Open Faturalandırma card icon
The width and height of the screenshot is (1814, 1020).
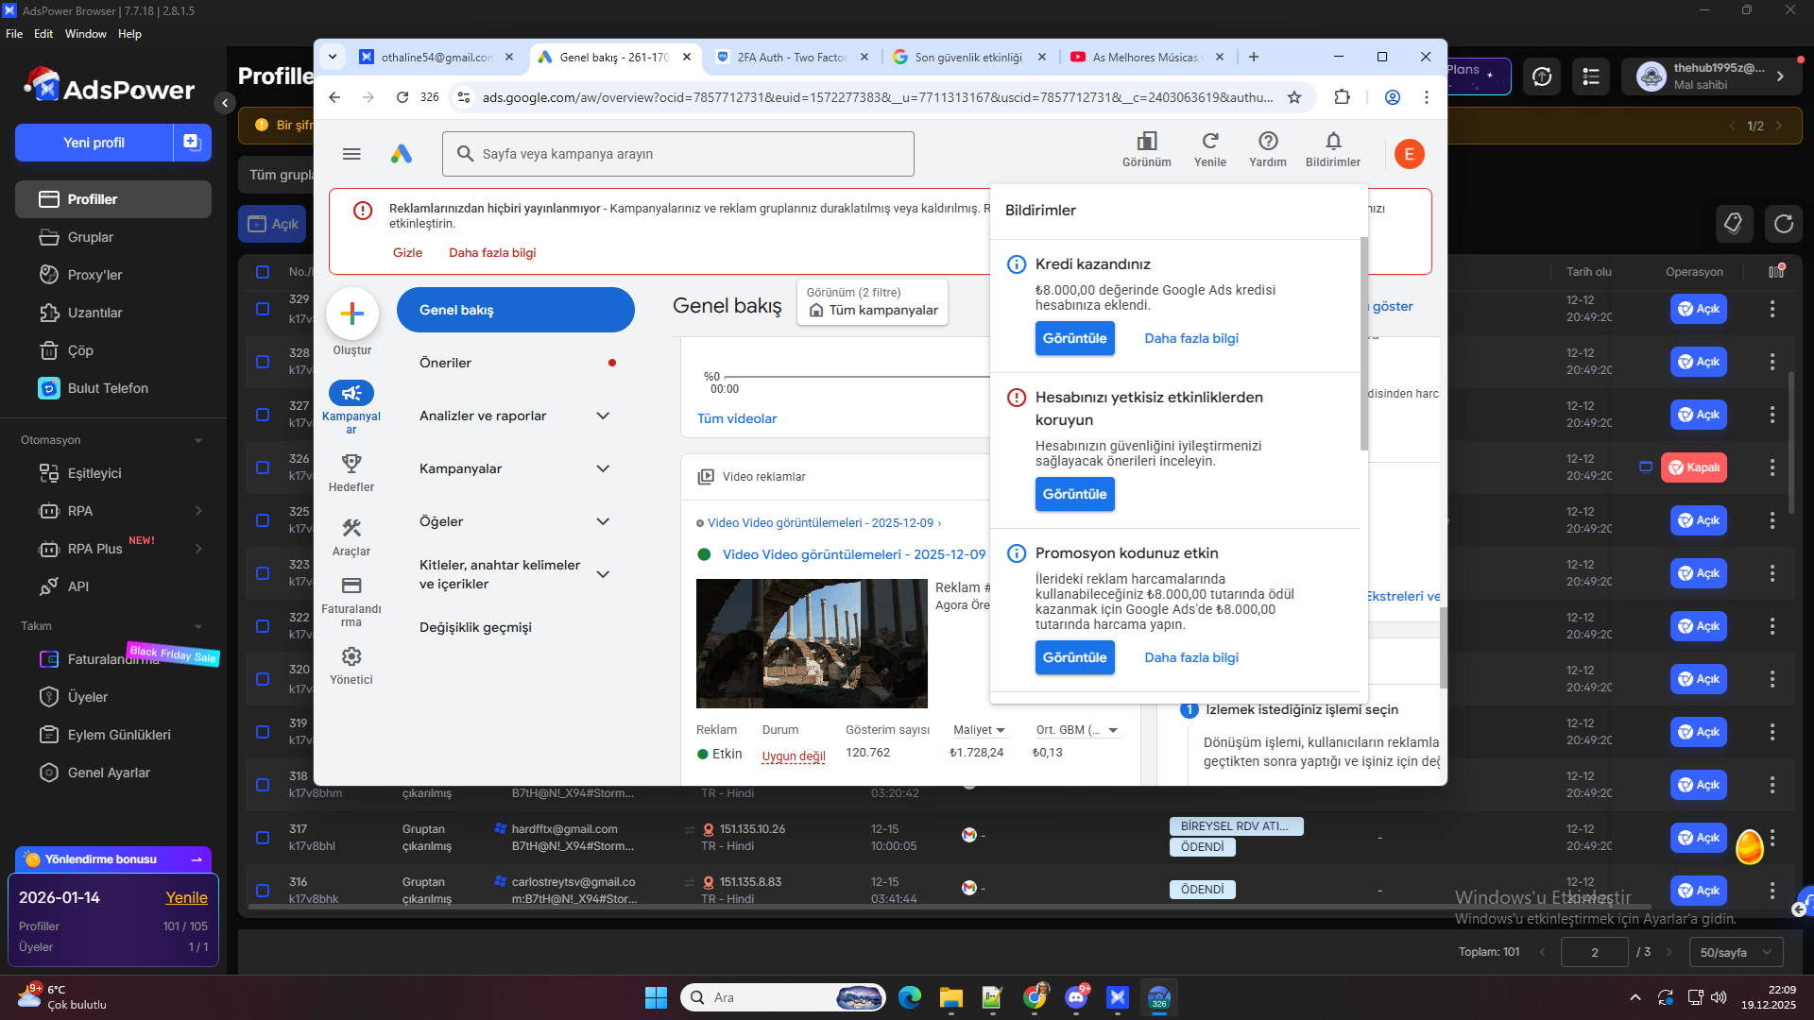pyautogui.click(x=351, y=586)
